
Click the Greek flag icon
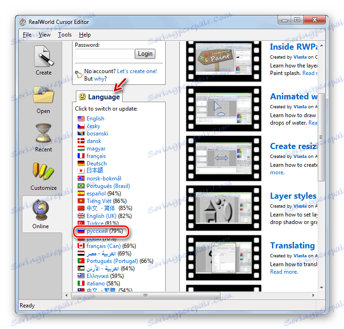pos(81,276)
